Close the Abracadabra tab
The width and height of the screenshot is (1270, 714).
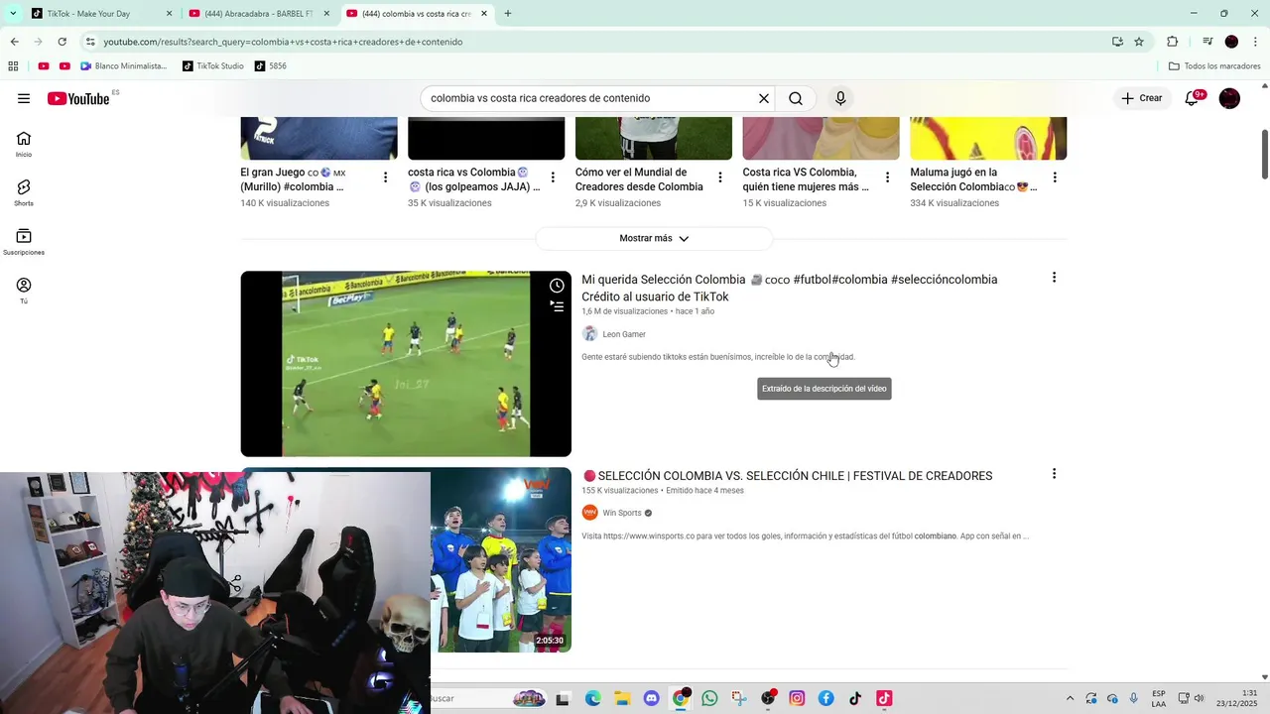tap(326, 14)
